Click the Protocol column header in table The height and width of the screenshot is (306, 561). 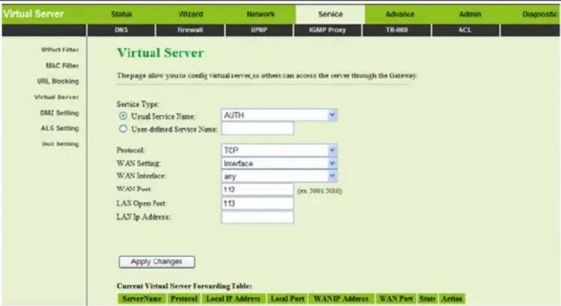[184, 298]
